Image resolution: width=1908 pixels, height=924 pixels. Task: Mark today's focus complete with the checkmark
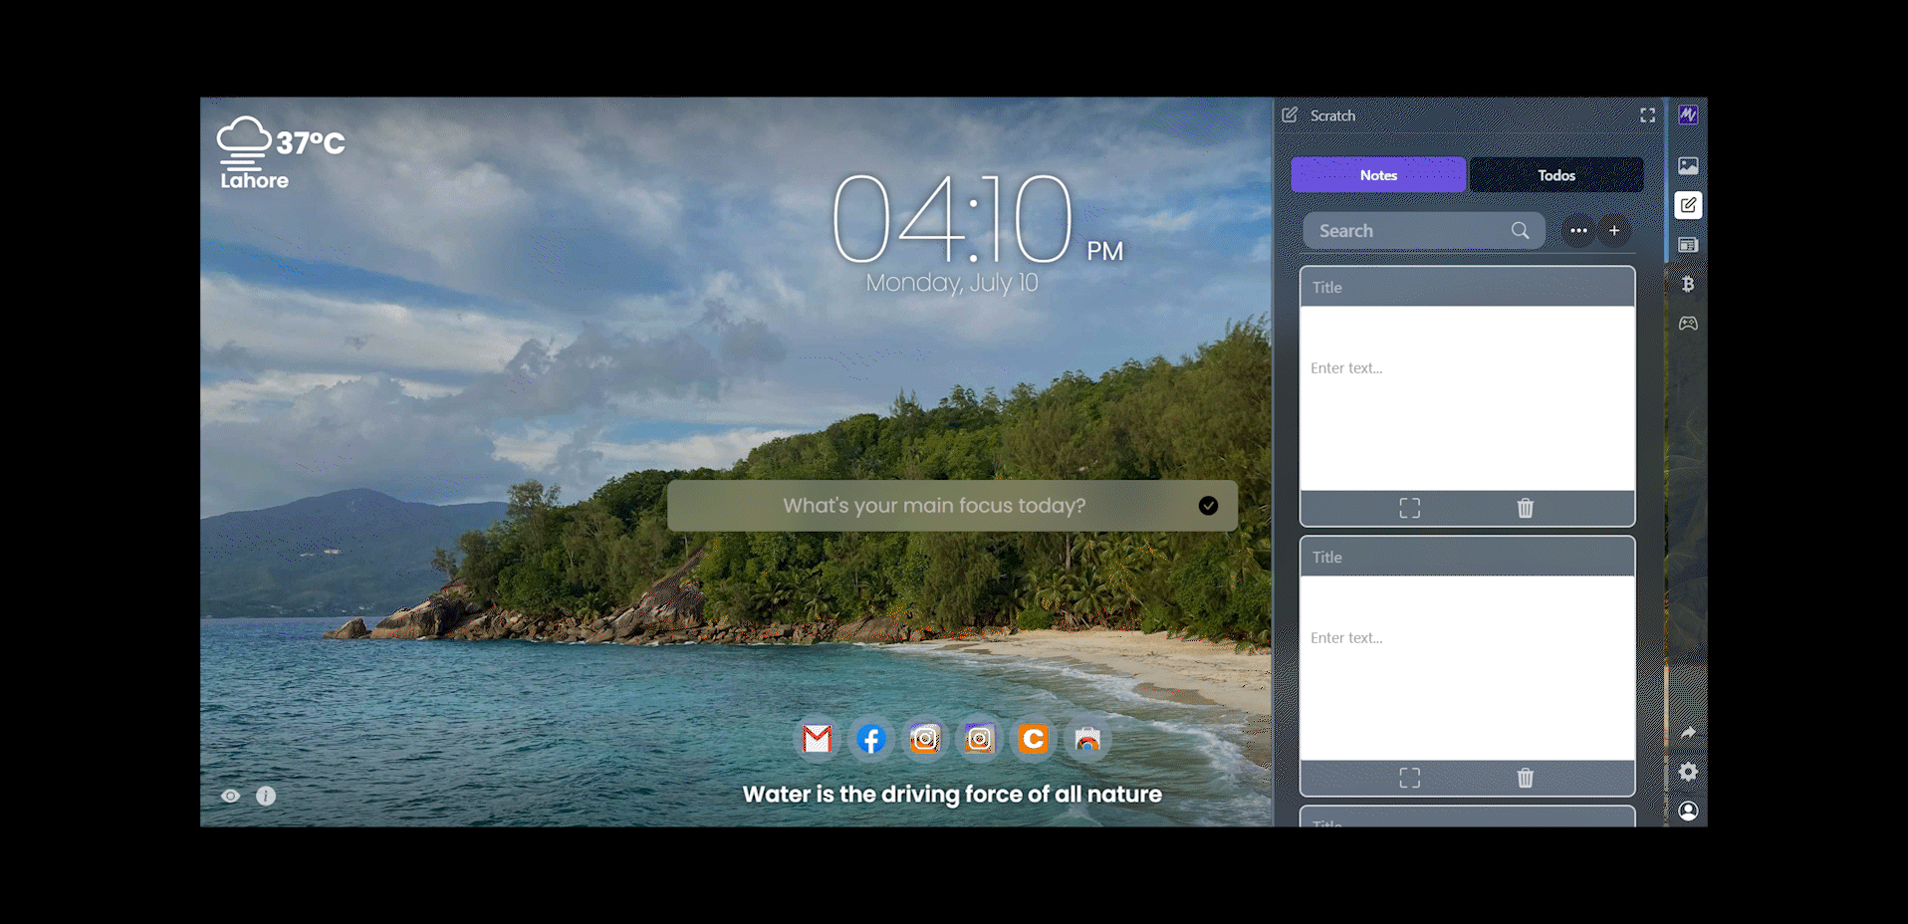[1208, 505]
